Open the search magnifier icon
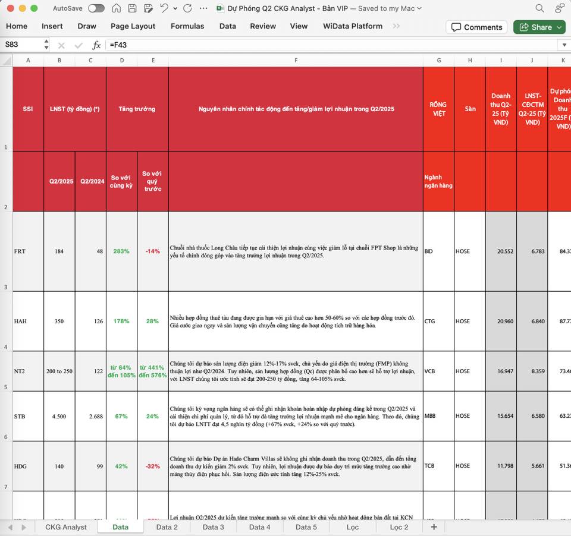This screenshot has height=536, width=571. [539, 8]
